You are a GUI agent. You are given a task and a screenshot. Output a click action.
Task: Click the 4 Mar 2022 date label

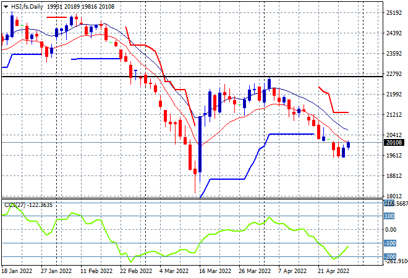174,271
